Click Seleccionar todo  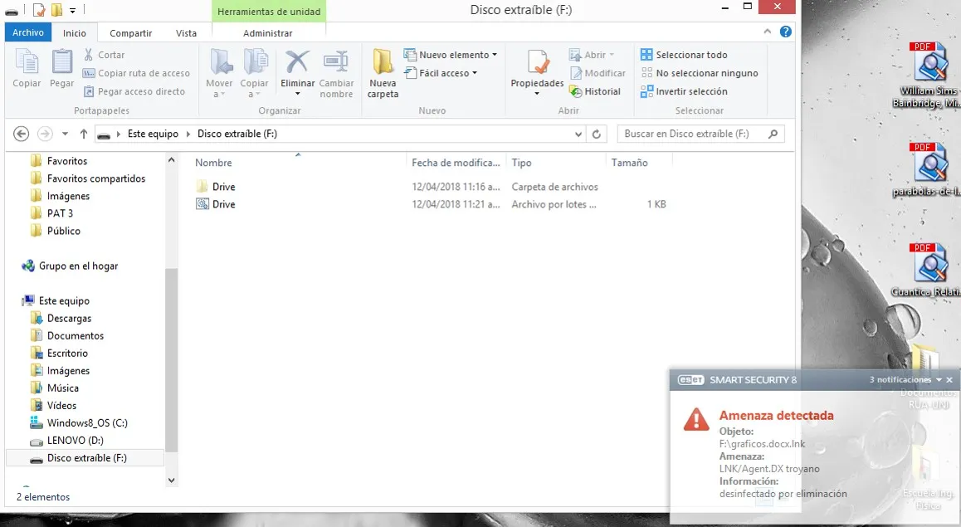tap(684, 55)
